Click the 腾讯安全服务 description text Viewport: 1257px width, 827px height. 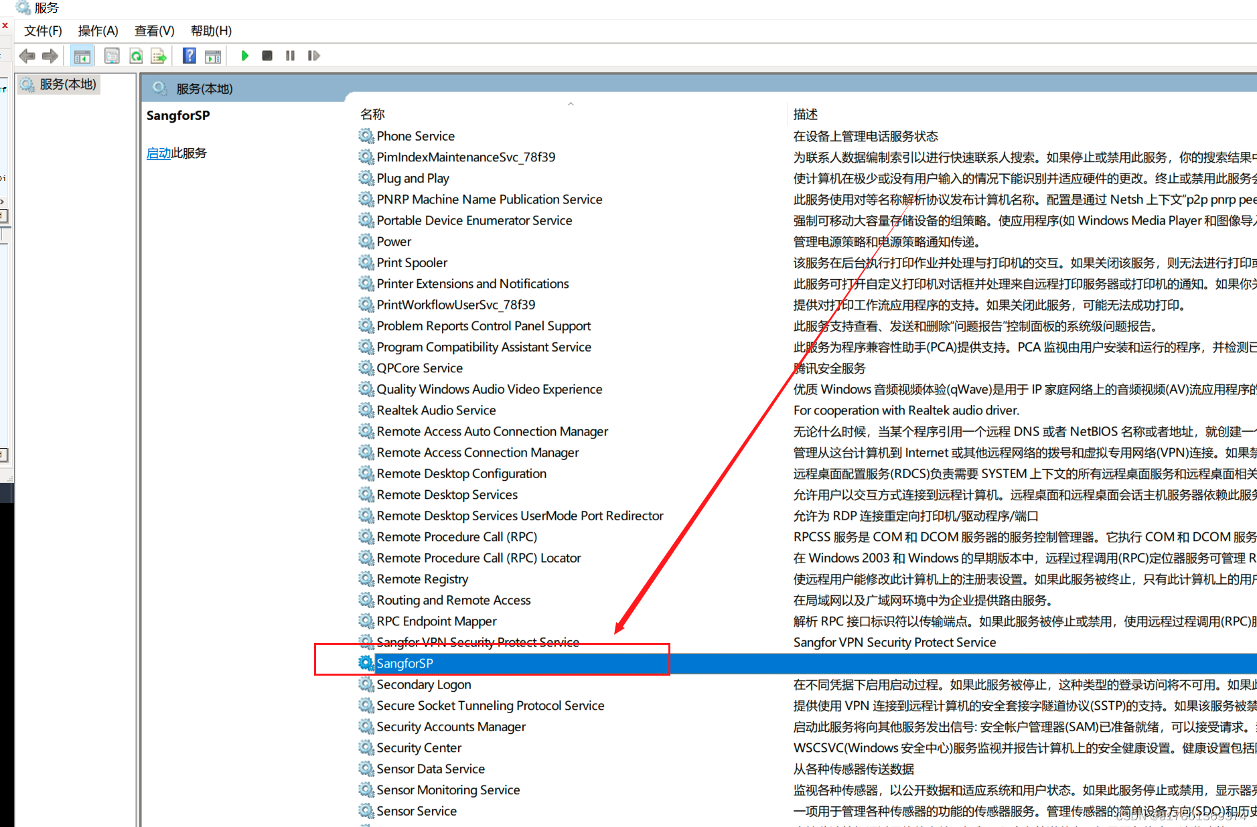coord(829,368)
